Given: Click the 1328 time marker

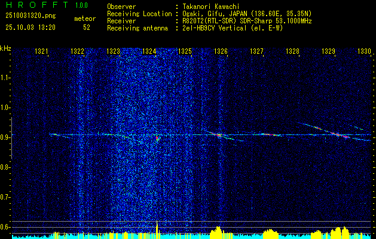Looking at the screenshot, I should (292, 51).
